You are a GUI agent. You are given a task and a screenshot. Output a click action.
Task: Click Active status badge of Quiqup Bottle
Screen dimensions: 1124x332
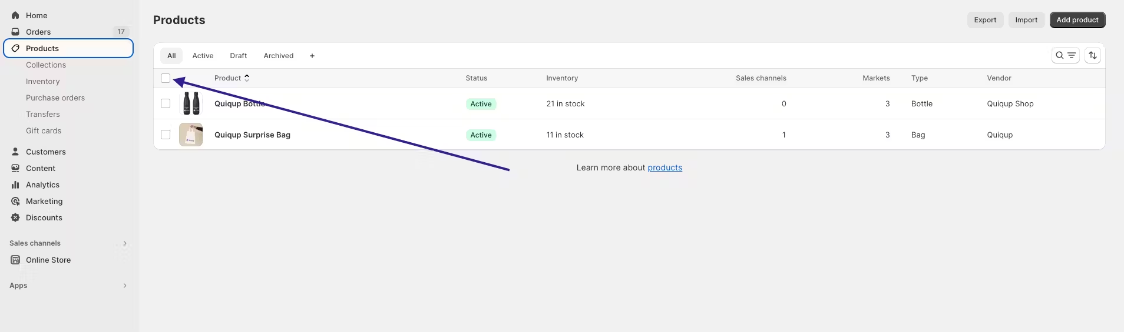pos(481,104)
